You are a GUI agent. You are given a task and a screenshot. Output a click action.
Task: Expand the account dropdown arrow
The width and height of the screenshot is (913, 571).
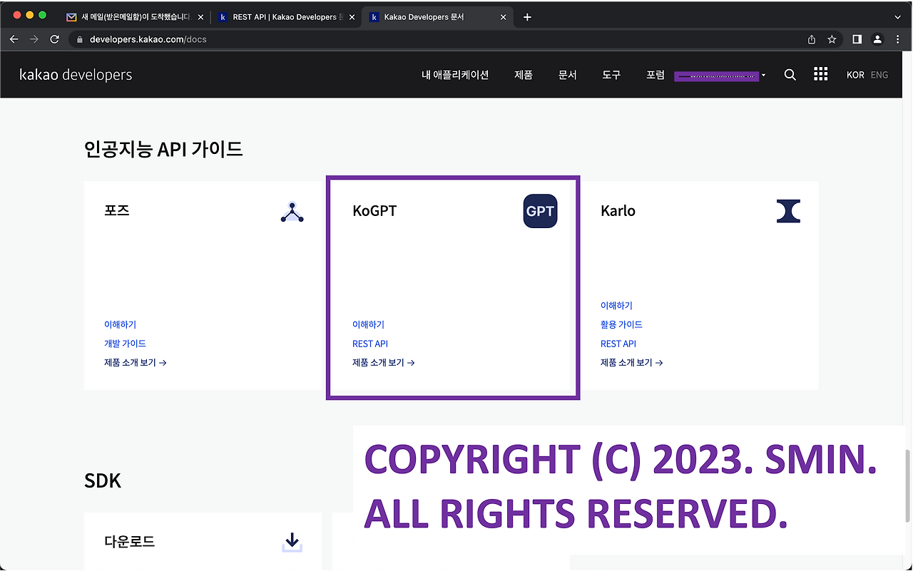(764, 75)
